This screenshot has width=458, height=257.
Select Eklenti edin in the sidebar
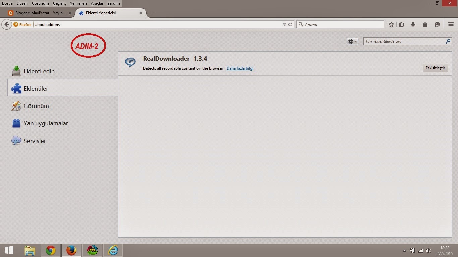(x=39, y=71)
